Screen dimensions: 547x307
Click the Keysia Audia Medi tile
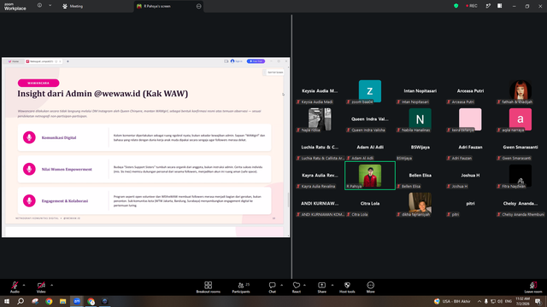[320, 91]
